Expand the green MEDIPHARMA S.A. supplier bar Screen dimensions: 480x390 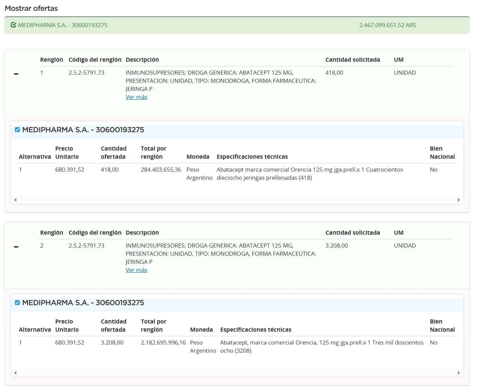click(63, 25)
